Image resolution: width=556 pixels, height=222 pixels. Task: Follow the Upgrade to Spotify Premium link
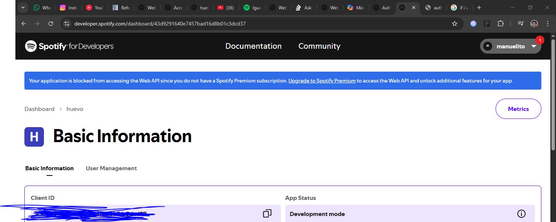(322, 81)
